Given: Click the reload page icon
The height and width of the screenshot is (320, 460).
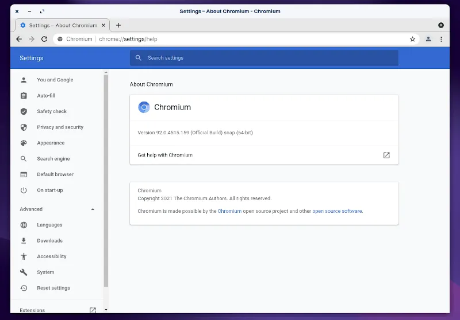Looking at the screenshot, I should coord(44,39).
